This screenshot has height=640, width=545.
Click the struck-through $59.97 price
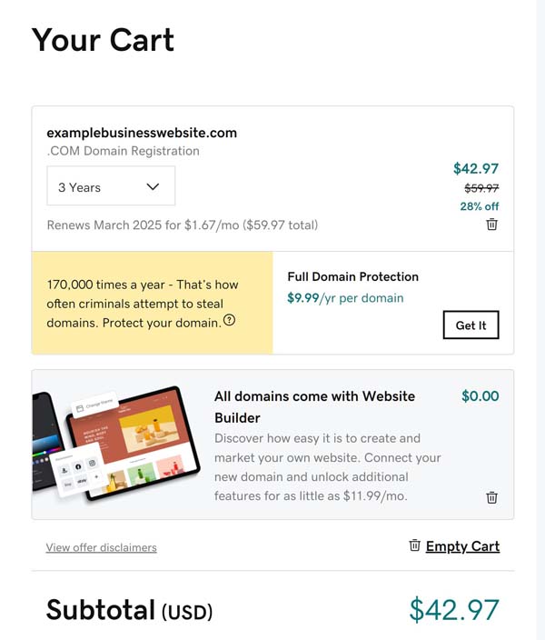coord(481,188)
